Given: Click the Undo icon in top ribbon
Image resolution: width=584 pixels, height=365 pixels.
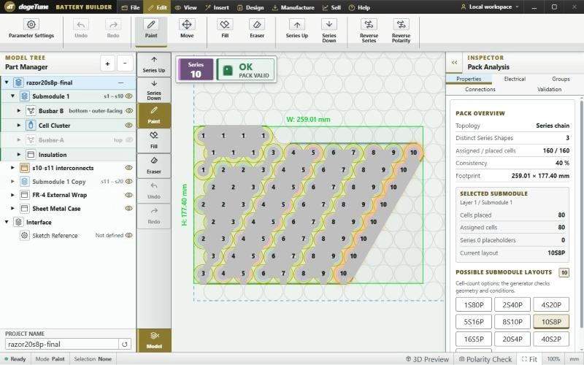Looking at the screenshot, I should coord(81,25).
